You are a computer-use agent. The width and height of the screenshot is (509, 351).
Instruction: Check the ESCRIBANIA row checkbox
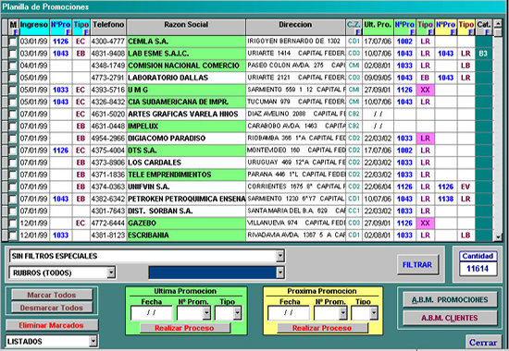(x=13, y=236)
